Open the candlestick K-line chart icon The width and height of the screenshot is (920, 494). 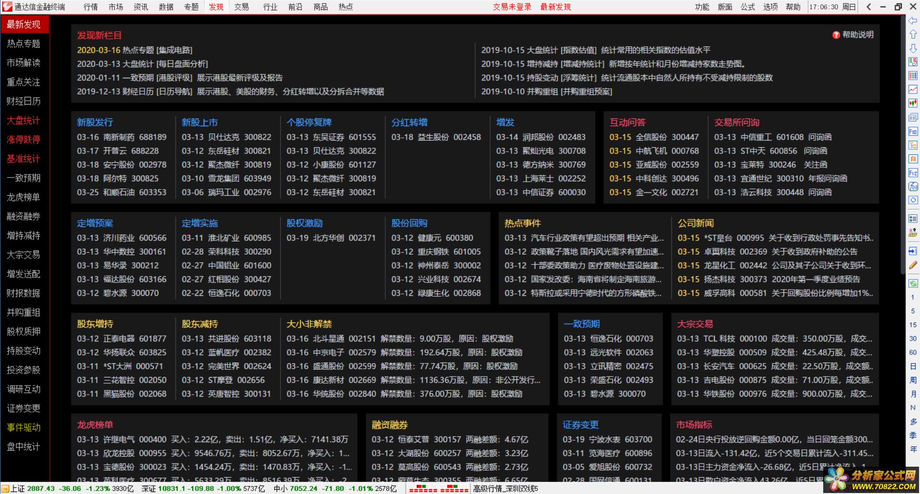(x=913, y=103)
